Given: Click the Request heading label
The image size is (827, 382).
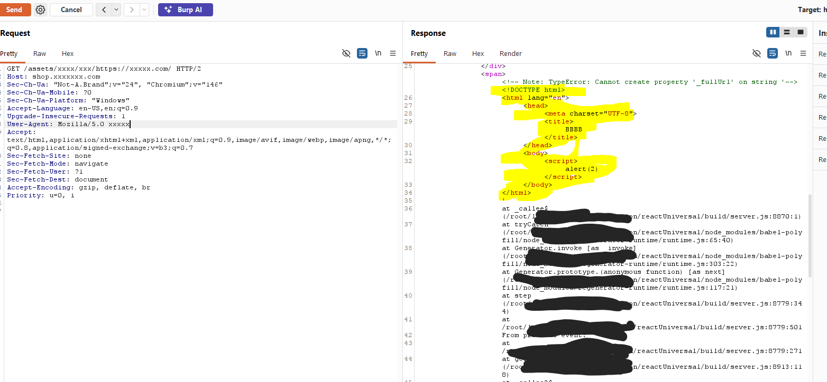Looking at the screenshot, I should point(15,33).
